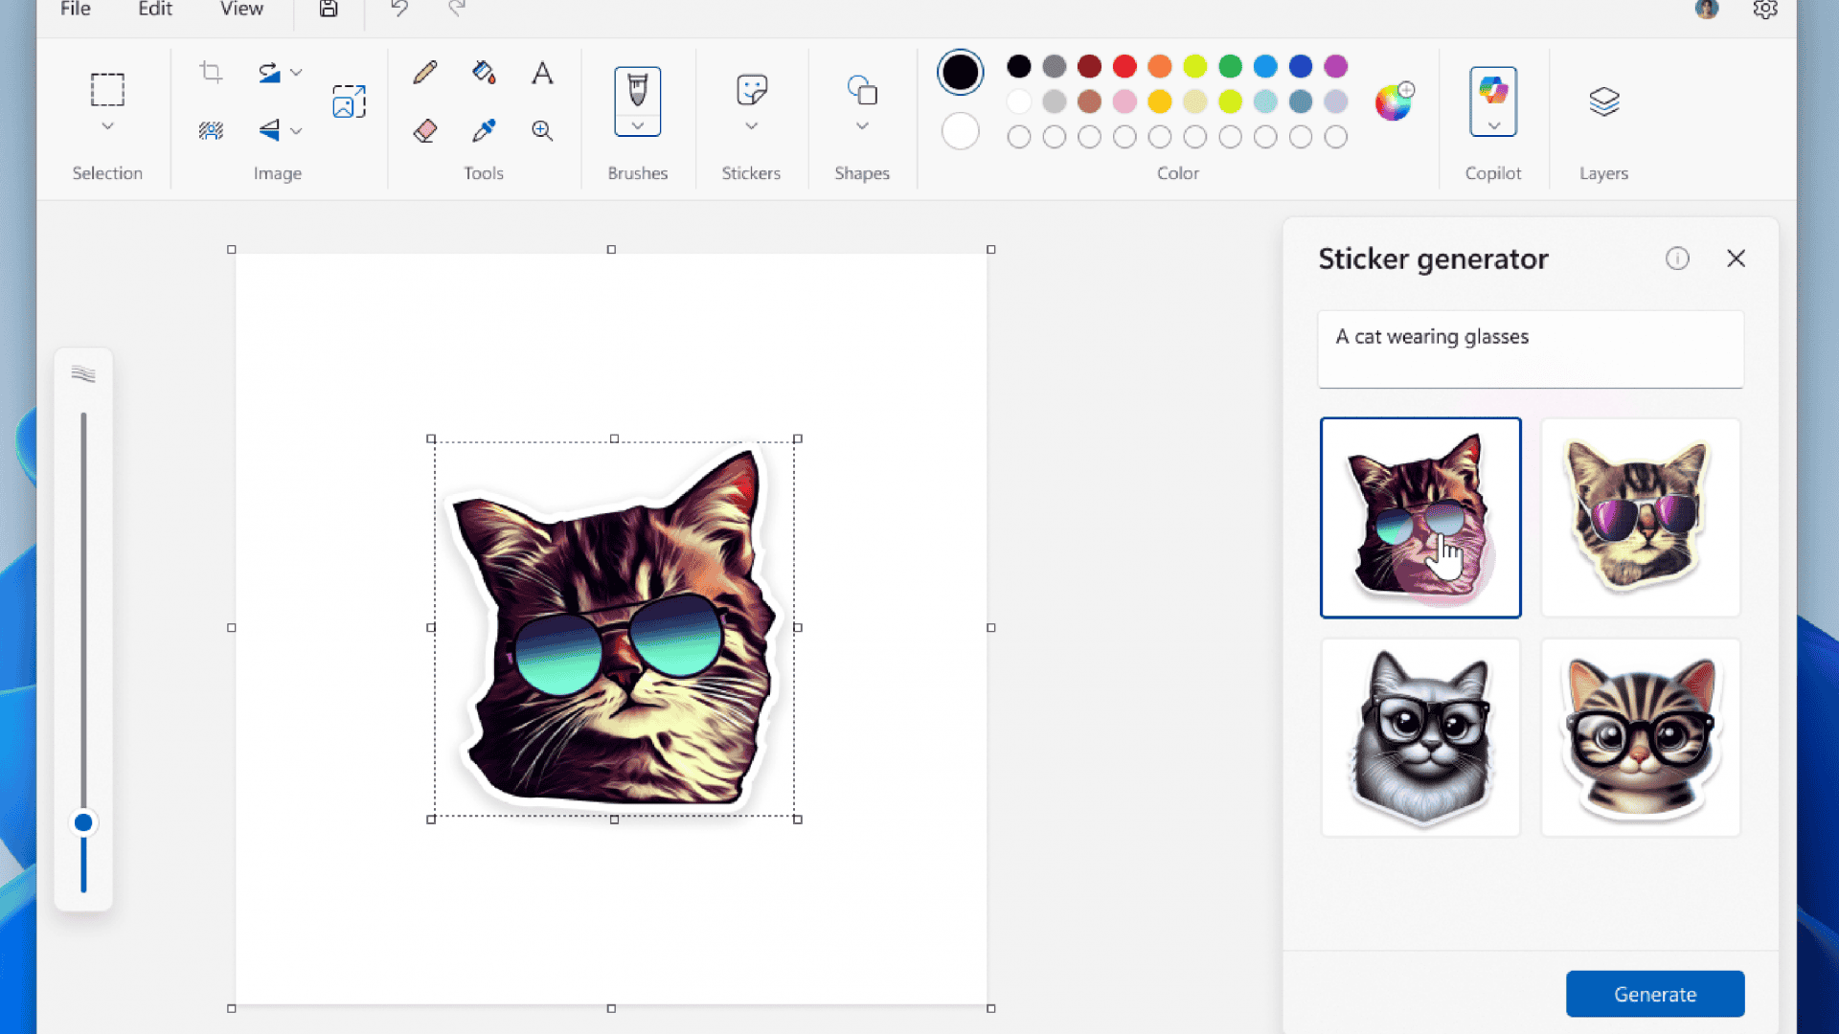This screenshot has width=1839, height=1034.
Task: Pick the orange color swatch
Action: point(1160,66)
